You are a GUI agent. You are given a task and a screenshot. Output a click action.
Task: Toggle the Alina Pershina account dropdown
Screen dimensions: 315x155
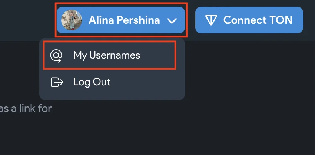tap(121, 20)
